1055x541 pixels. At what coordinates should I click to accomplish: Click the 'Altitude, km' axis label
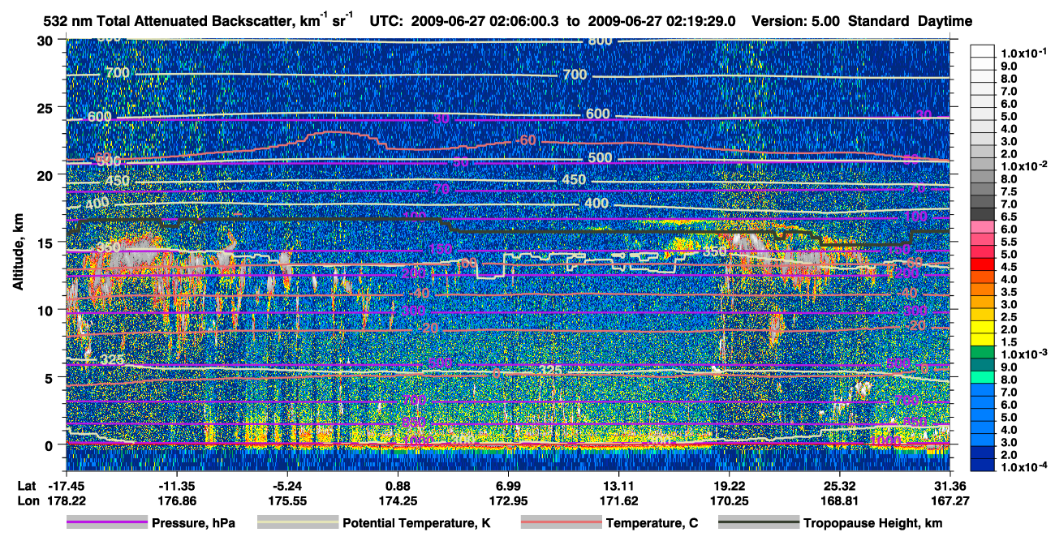18,250
